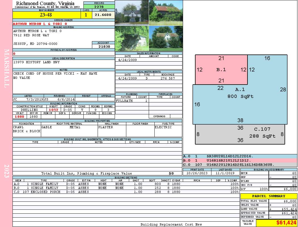The width and height of the screenshot is (298, 227).
Task: Click the map number 23-48 field
Action: [x=47, y=15]
